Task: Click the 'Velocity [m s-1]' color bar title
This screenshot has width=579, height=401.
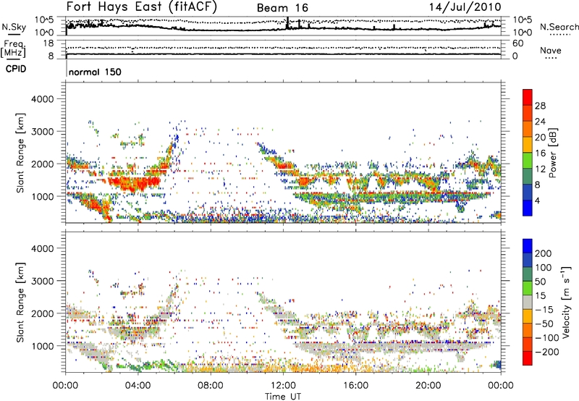Action: (x=565, y=302)
